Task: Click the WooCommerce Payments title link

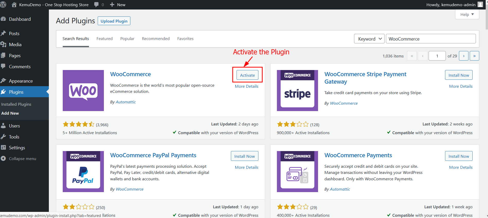Action: pos(358,155)
